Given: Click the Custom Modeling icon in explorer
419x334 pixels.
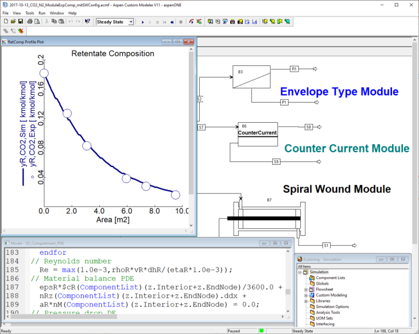Looking at the screenshot, I should (312, 295).
